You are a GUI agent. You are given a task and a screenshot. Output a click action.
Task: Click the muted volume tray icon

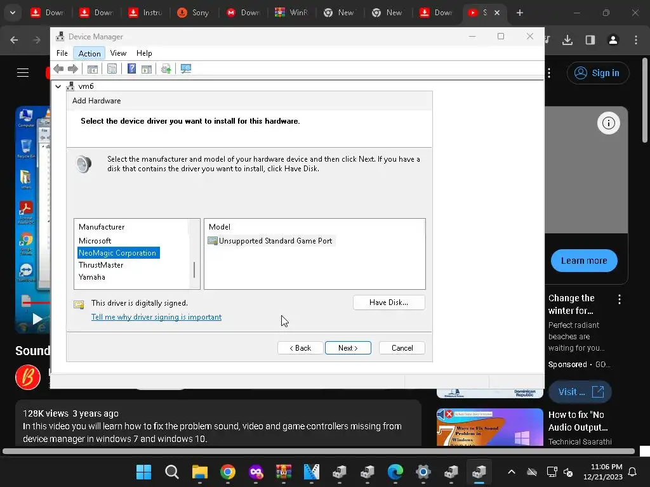(x=568, y=472)
